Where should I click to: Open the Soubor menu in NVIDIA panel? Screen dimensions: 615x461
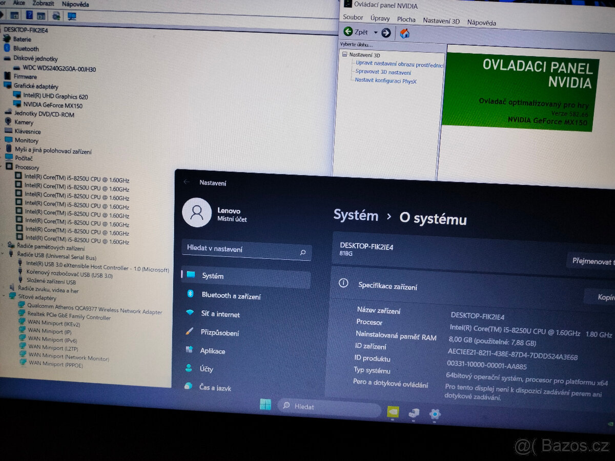tap(353, 17)
